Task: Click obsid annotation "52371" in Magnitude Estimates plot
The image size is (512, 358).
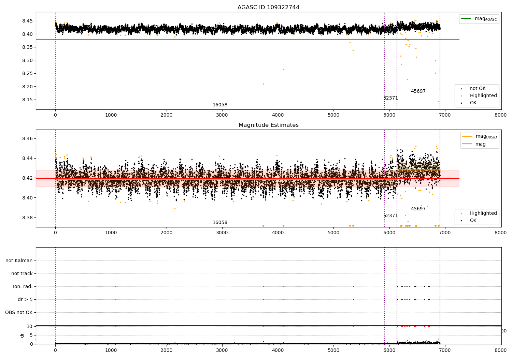Action: point(390,216)
